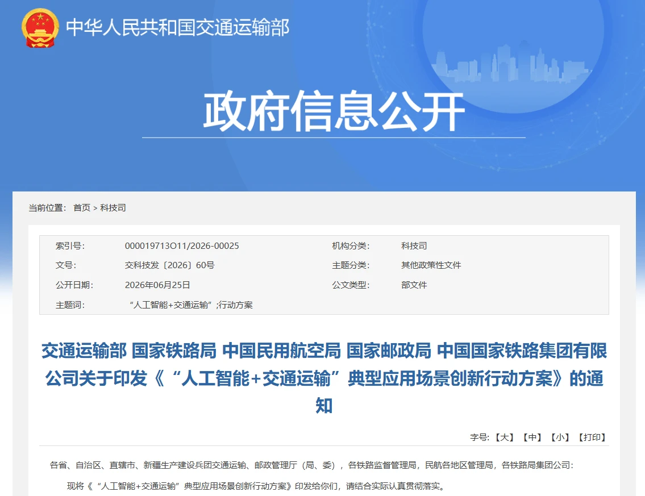Viewport: 645px width, 496px height.
Task: Set font size to 小
Action: pyautogui.click(x=560, y=437)
